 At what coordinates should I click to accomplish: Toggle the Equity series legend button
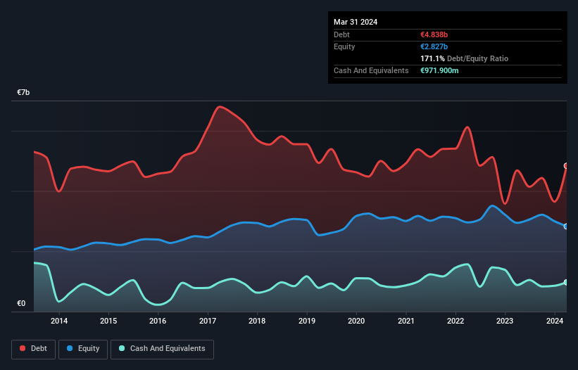click(83, 349)
